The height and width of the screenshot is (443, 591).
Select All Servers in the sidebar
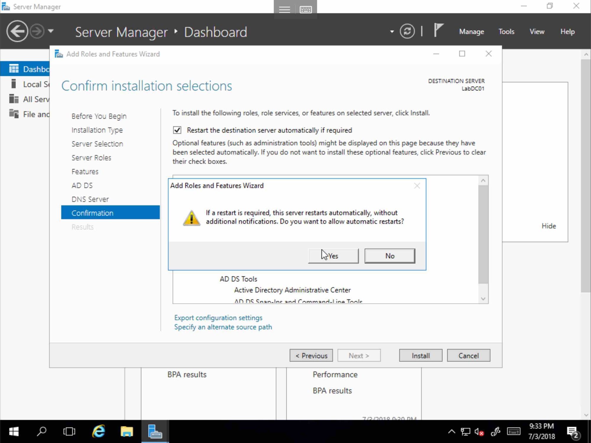[x=25, y=99]
